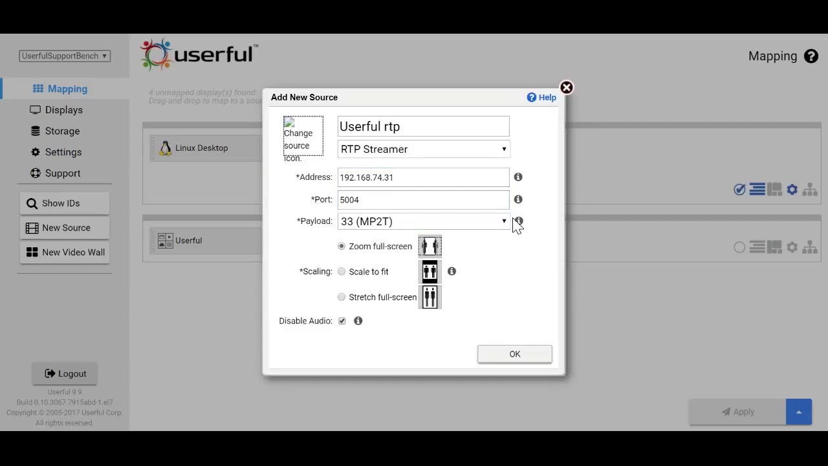Show info for the Port field

(x=518, y=199)
